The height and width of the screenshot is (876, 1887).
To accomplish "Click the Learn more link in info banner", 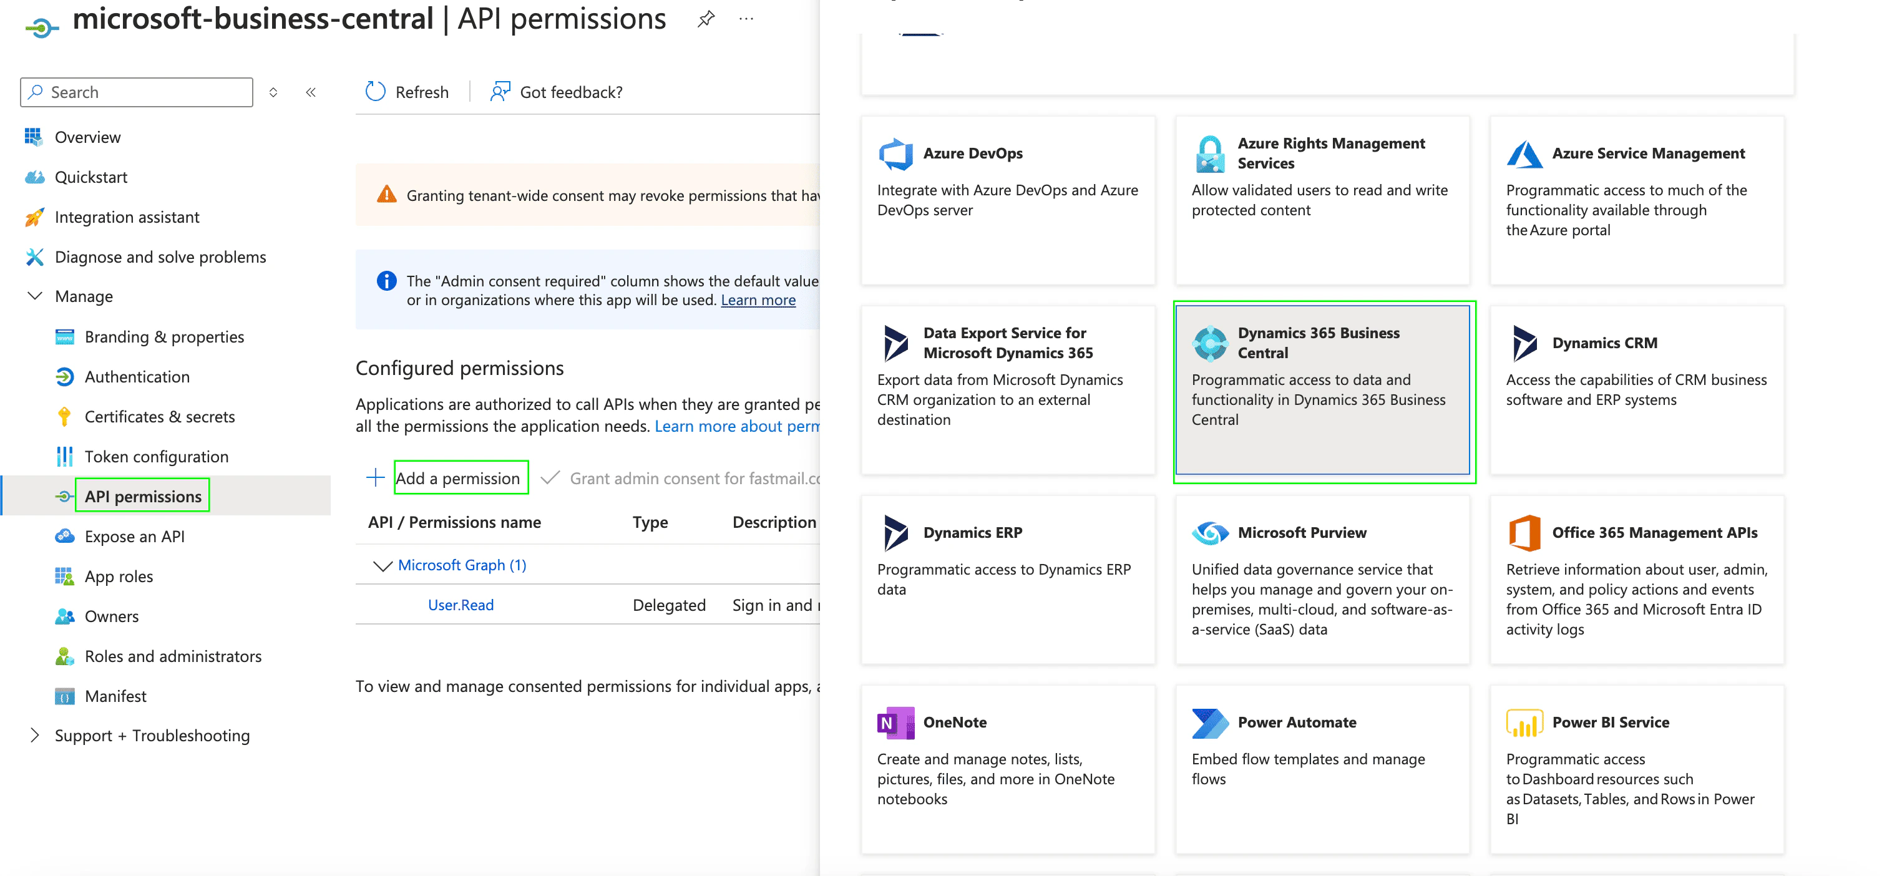I will click(x=758, y=300).
